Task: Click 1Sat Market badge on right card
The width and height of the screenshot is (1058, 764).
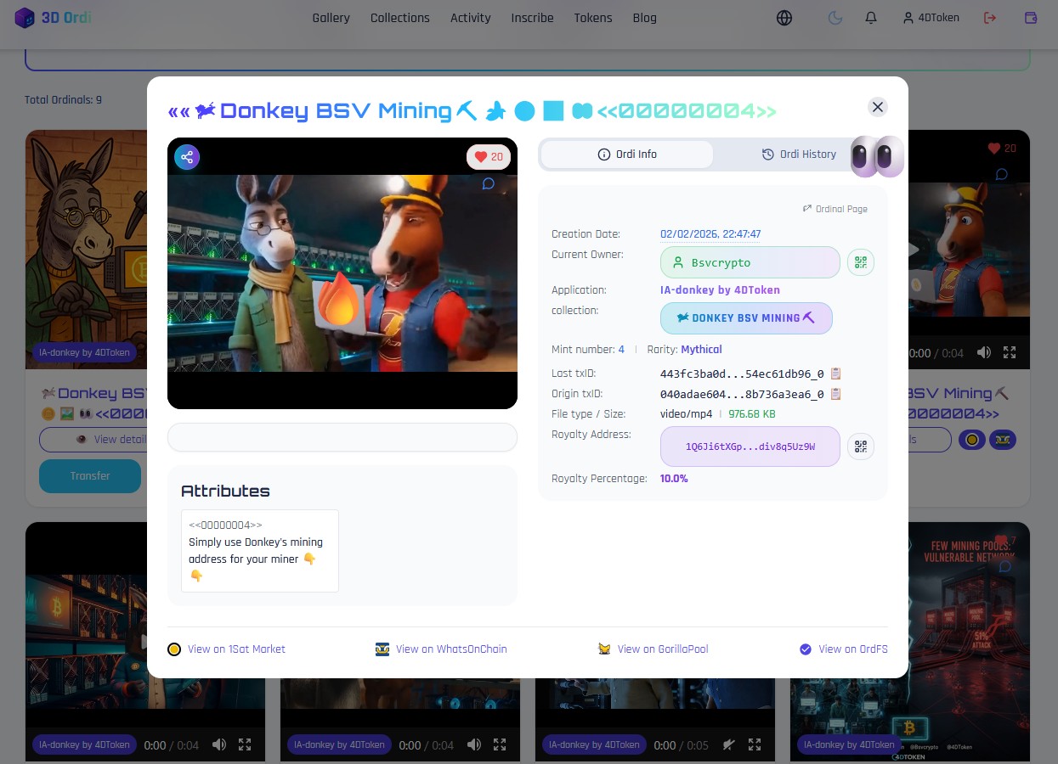Action: point(972,440)
